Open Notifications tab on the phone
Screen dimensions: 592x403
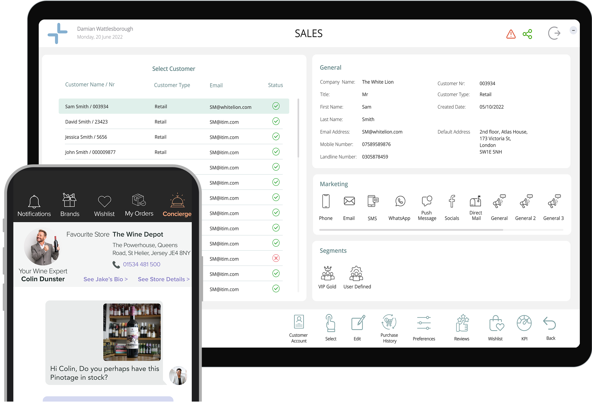click(34, 206)
